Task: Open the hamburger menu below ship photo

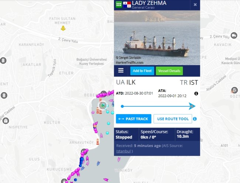Action: click(121, 70)
